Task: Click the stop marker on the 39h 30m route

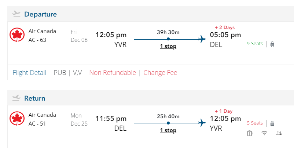Action: click(168, 39)
